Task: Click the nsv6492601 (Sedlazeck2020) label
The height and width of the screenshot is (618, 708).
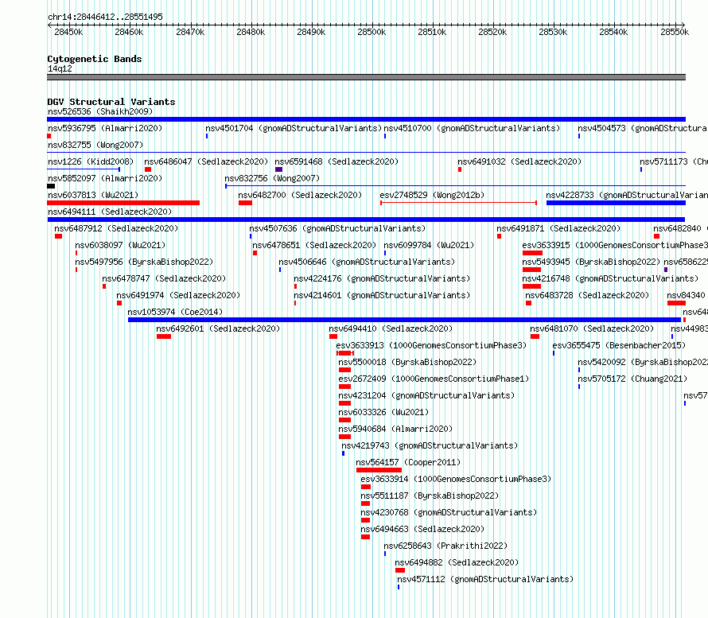Action: 218,328
